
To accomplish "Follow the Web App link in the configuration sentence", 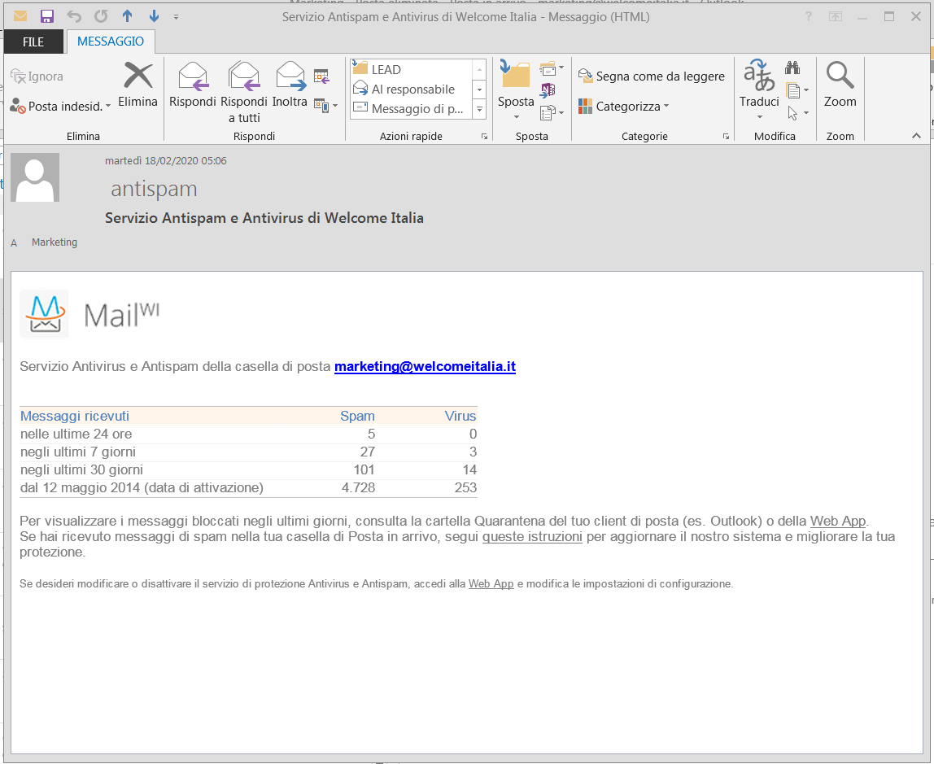I will click(x=491, y=583).
